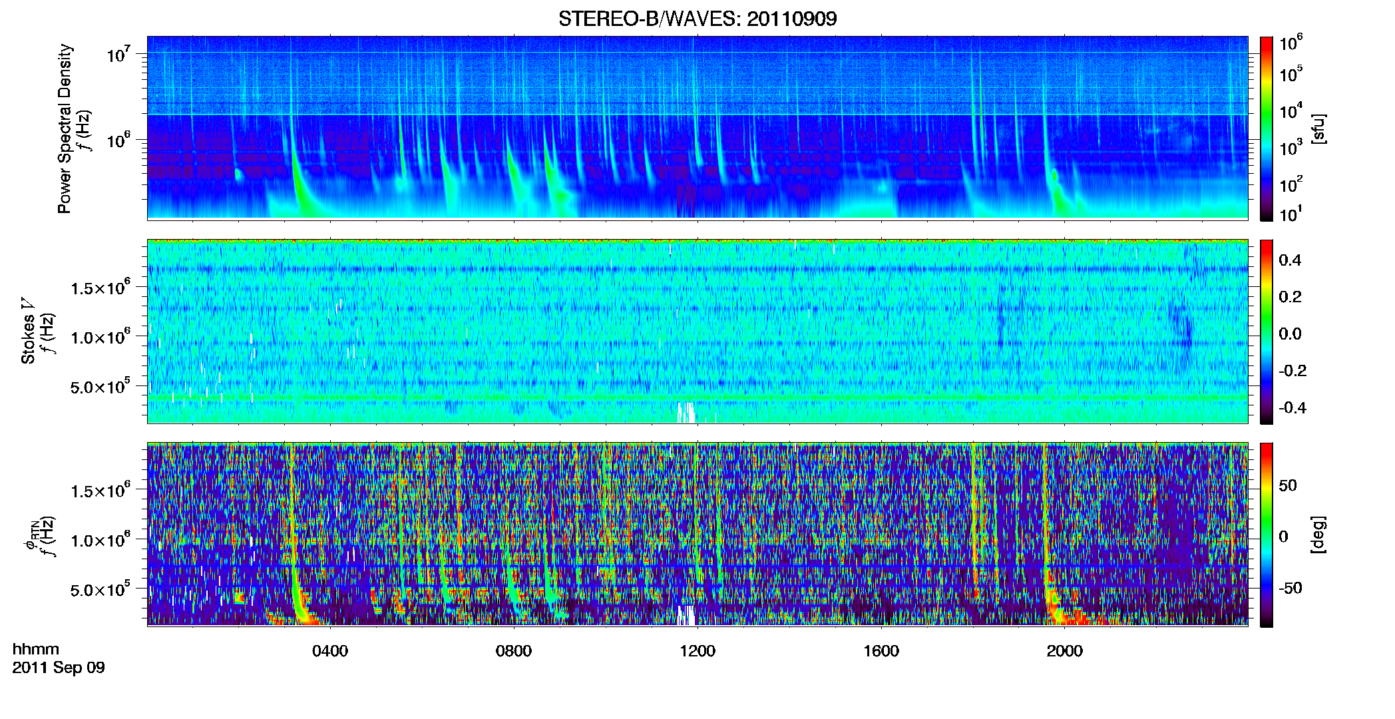Click the 0.0 value on Stokes colorbar

[1290, 334]
